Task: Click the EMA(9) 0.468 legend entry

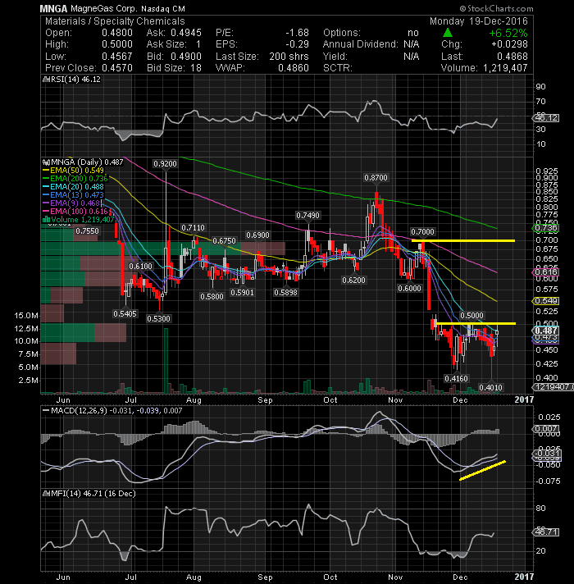Action: (x=72, y=203)
